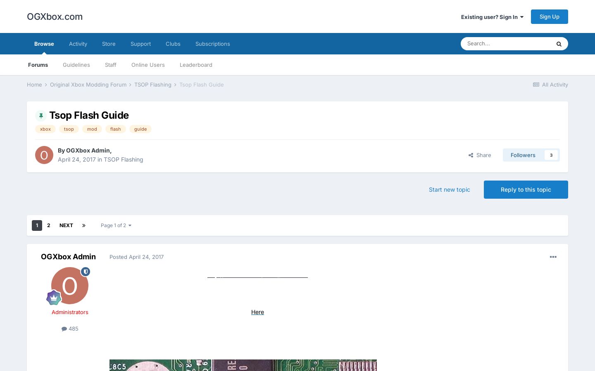This screenshot has width=595, height=371.
Task: Click the Here link in the post
Action: pyautogui.click(x=257, y=312)
